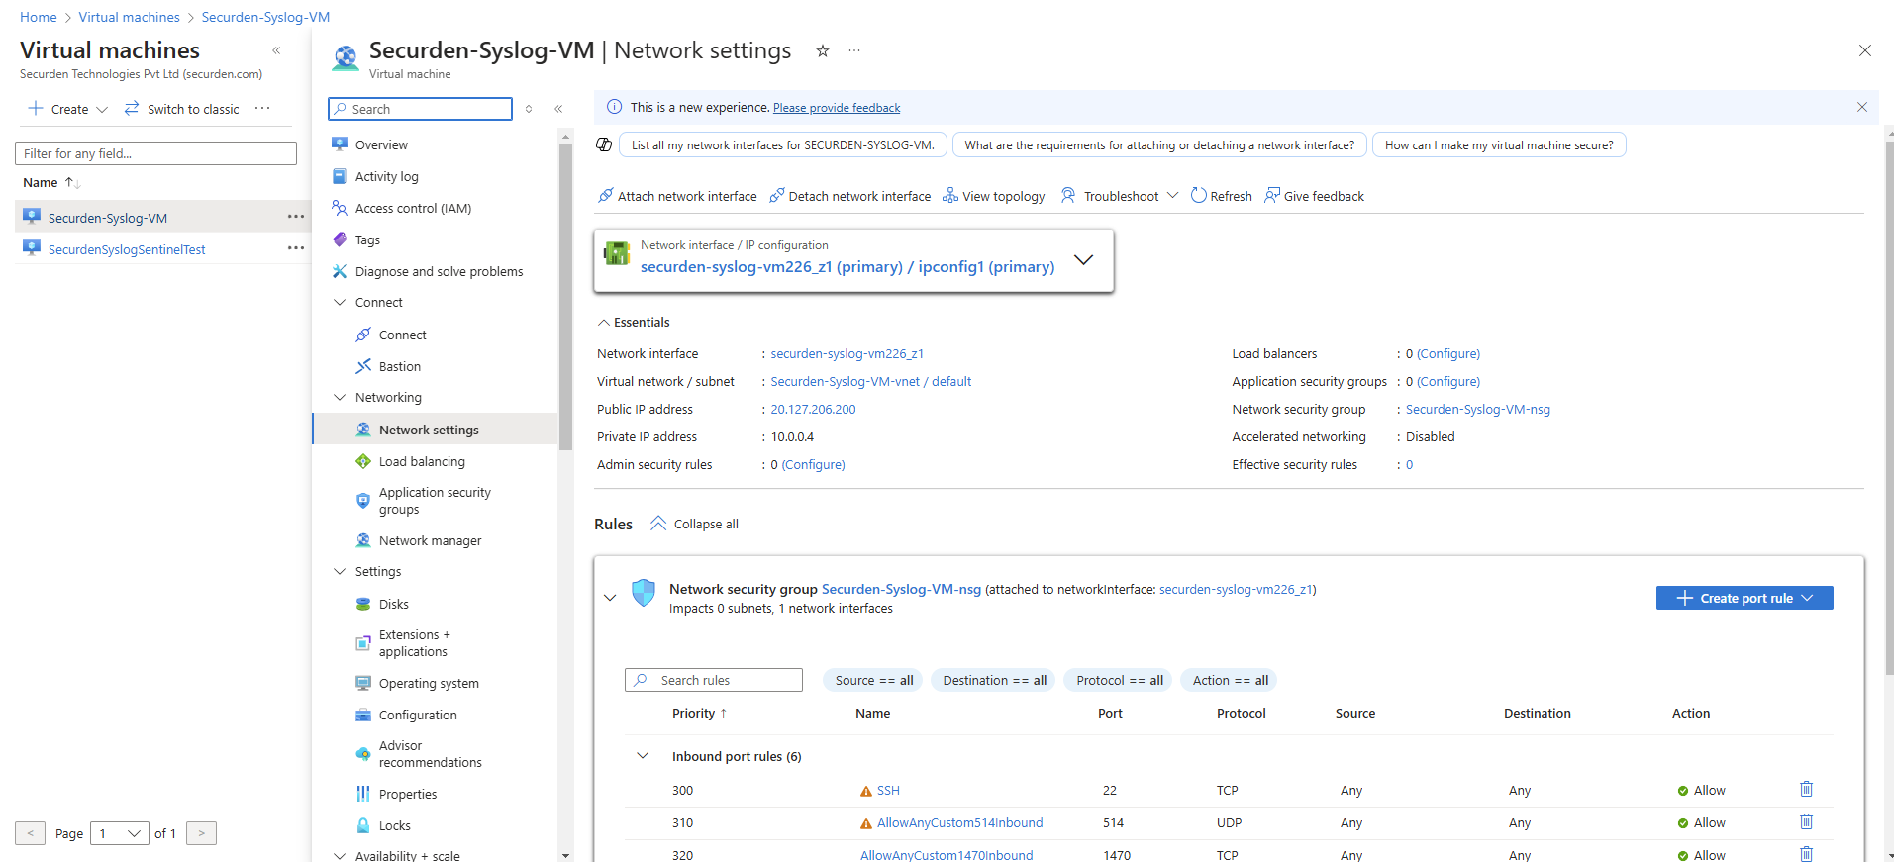Image resolution: width=1894 pixels, height=862 pixels.
Task: Collapse the Network security group panel
Action: click(x=610, y=598)
